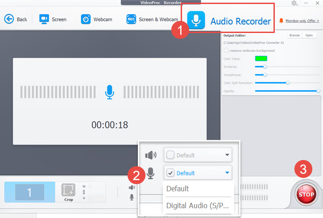Click the speaker icon in popup panel
This screenshot has width=323, height=218.
pyautogui.click(x=151, y=155)
